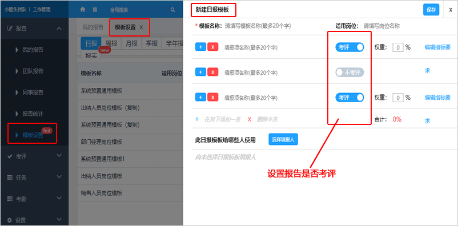Screen dimensions: 458x226
Task: Click the 选择填报人 button
Action: pos(283,140)
